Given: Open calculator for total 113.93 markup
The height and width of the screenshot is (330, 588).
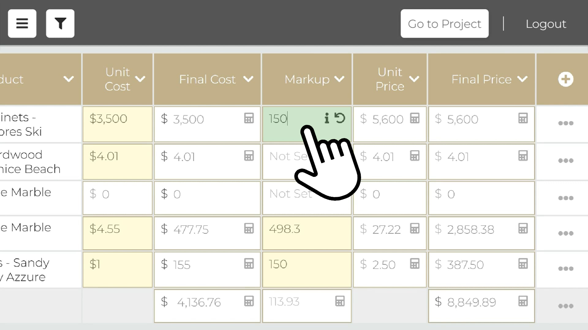Looking at the screenshot, I should click(x=340, y=301).
